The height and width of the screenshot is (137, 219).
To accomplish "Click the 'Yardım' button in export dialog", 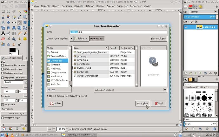I will (55, 104).
